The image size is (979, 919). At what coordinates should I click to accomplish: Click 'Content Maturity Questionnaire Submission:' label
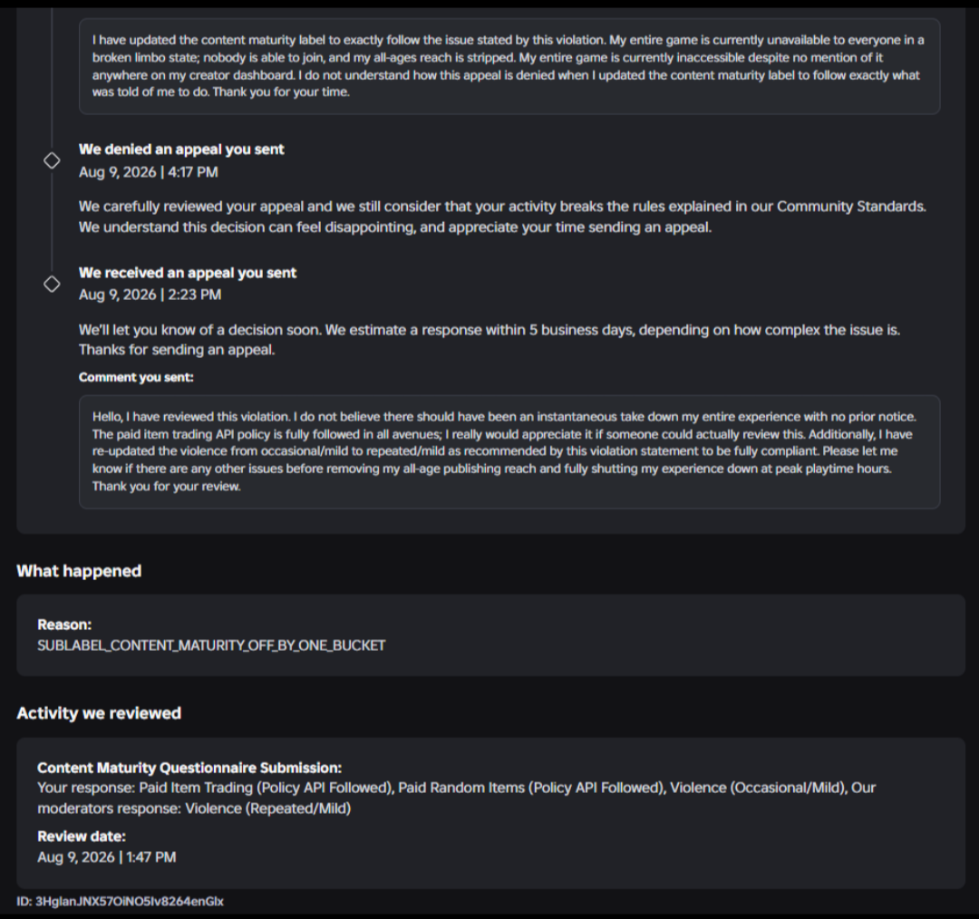pyautogui.click(x=189, y=768)
